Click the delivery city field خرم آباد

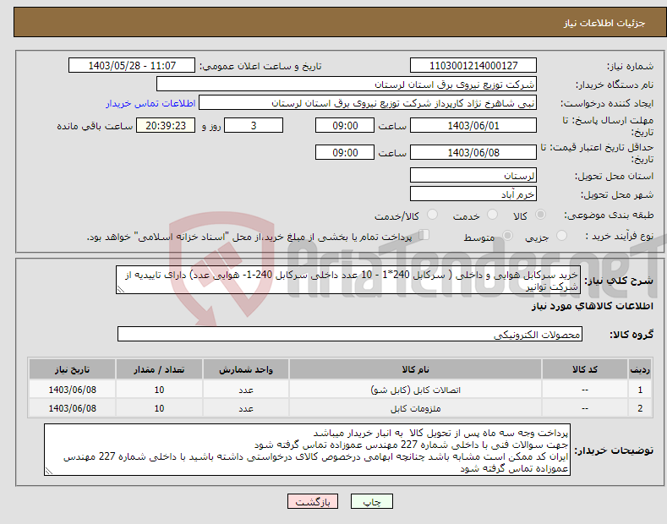pos(473,194)
